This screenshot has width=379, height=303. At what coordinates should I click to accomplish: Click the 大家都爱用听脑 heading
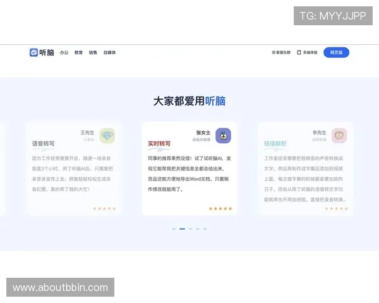(189, 101)
